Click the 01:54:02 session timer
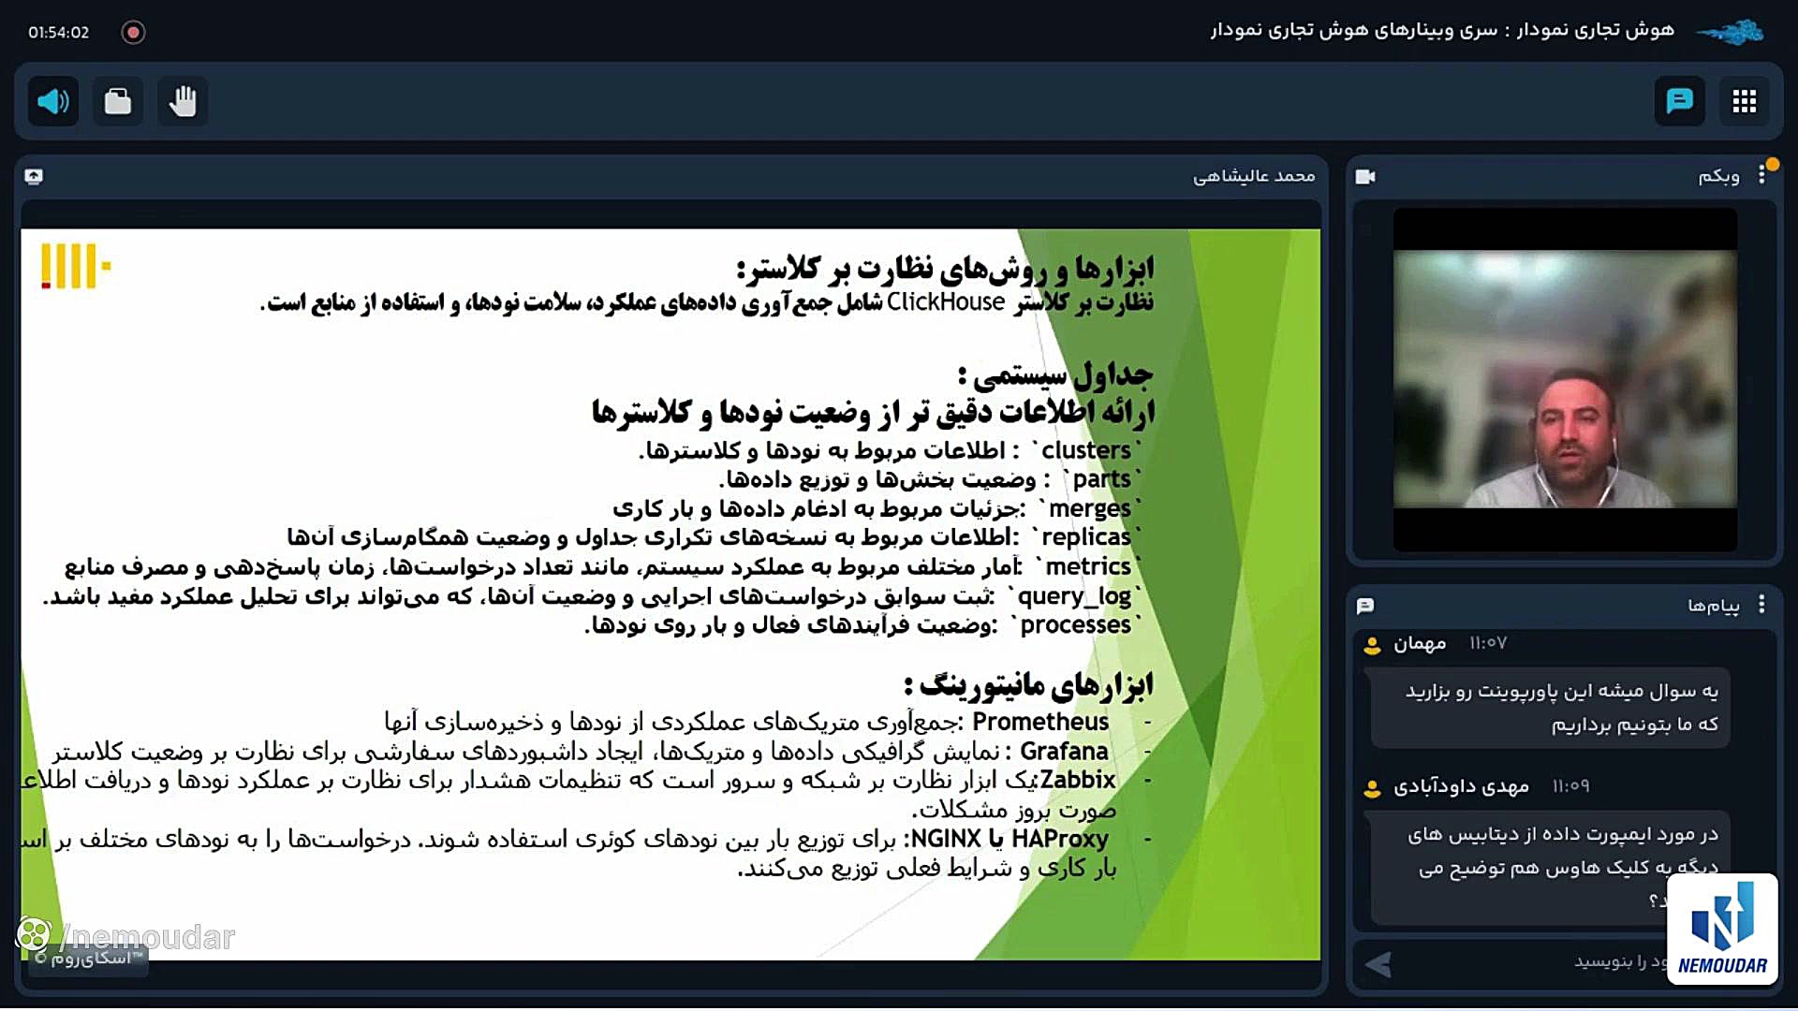Viewport: 1798px width, 1011px height. [58, 33]
